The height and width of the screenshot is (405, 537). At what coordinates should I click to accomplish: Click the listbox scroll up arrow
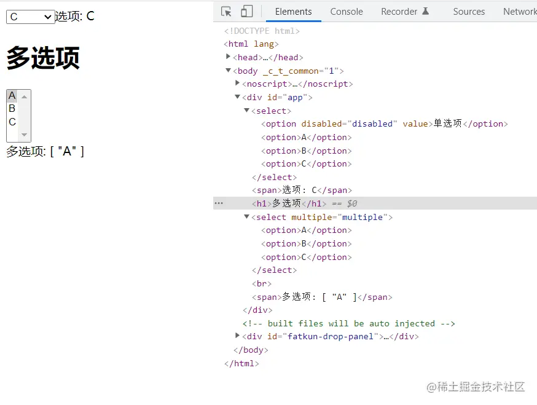pyautogui.click(x=24, y=97)
